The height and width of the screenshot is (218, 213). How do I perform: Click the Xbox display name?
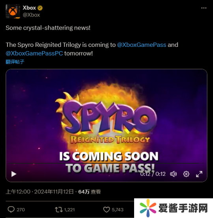click(30, 8)
